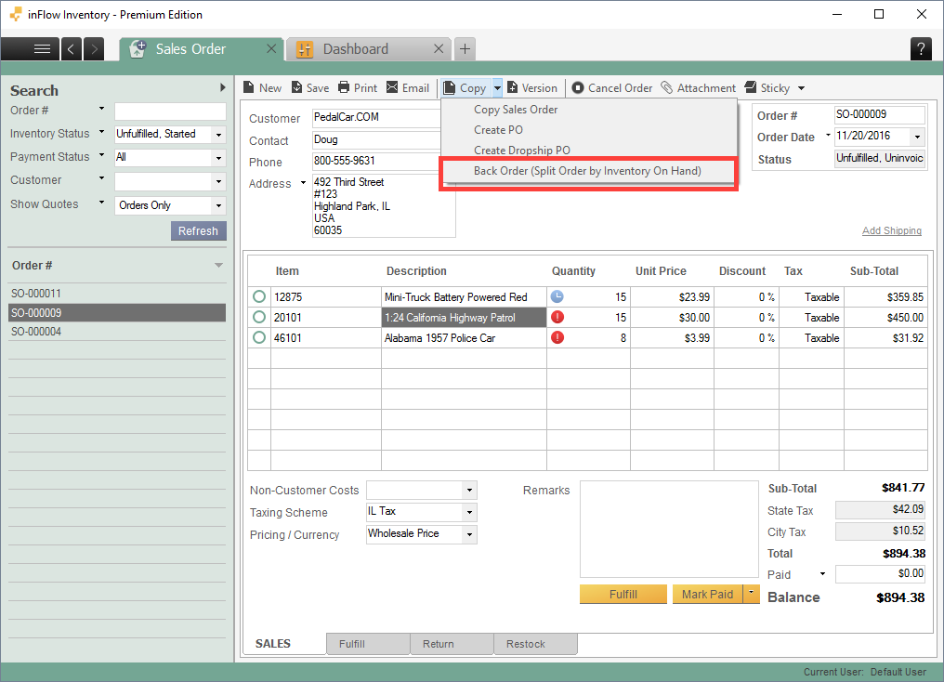Viewport: 944px width, 682px height.
Task: Collapse the Search panel arrow
Action: coord(223,88)
